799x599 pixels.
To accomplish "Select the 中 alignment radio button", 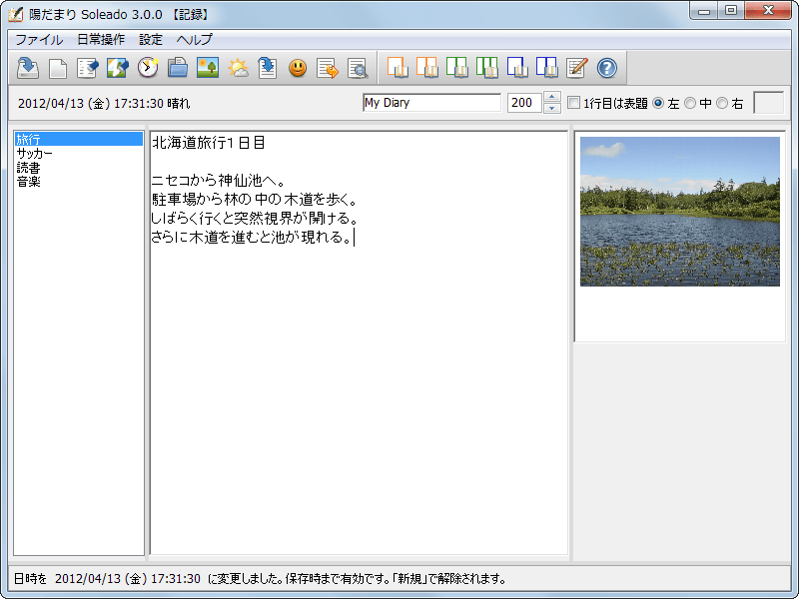I will tap(690, 103).
